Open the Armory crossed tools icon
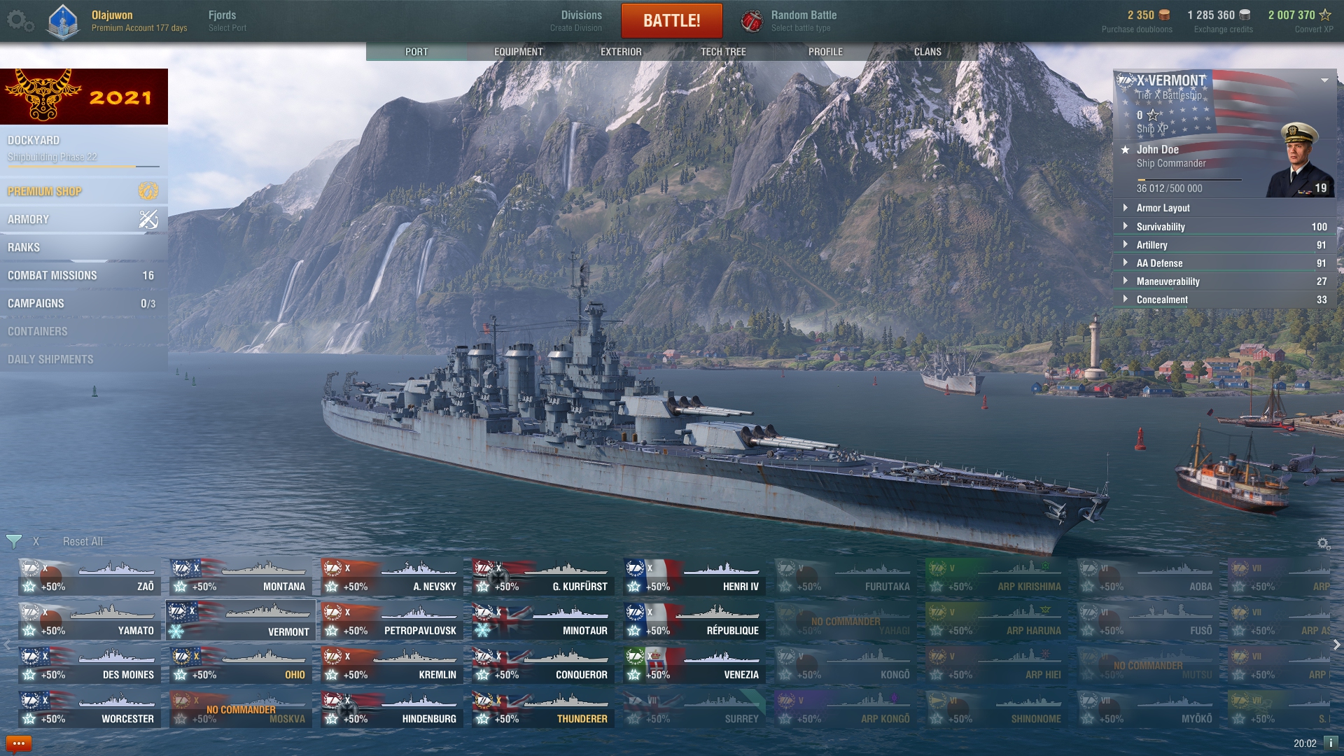The height and width of the screenshot is (756, 1344). pos(148,219)
